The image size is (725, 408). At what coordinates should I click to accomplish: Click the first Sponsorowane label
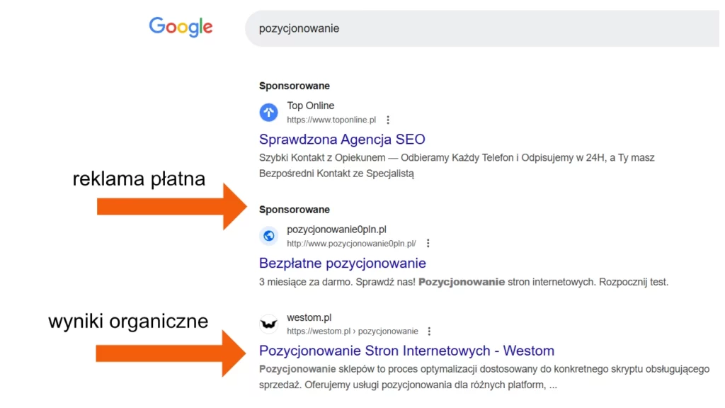point(295,86)
